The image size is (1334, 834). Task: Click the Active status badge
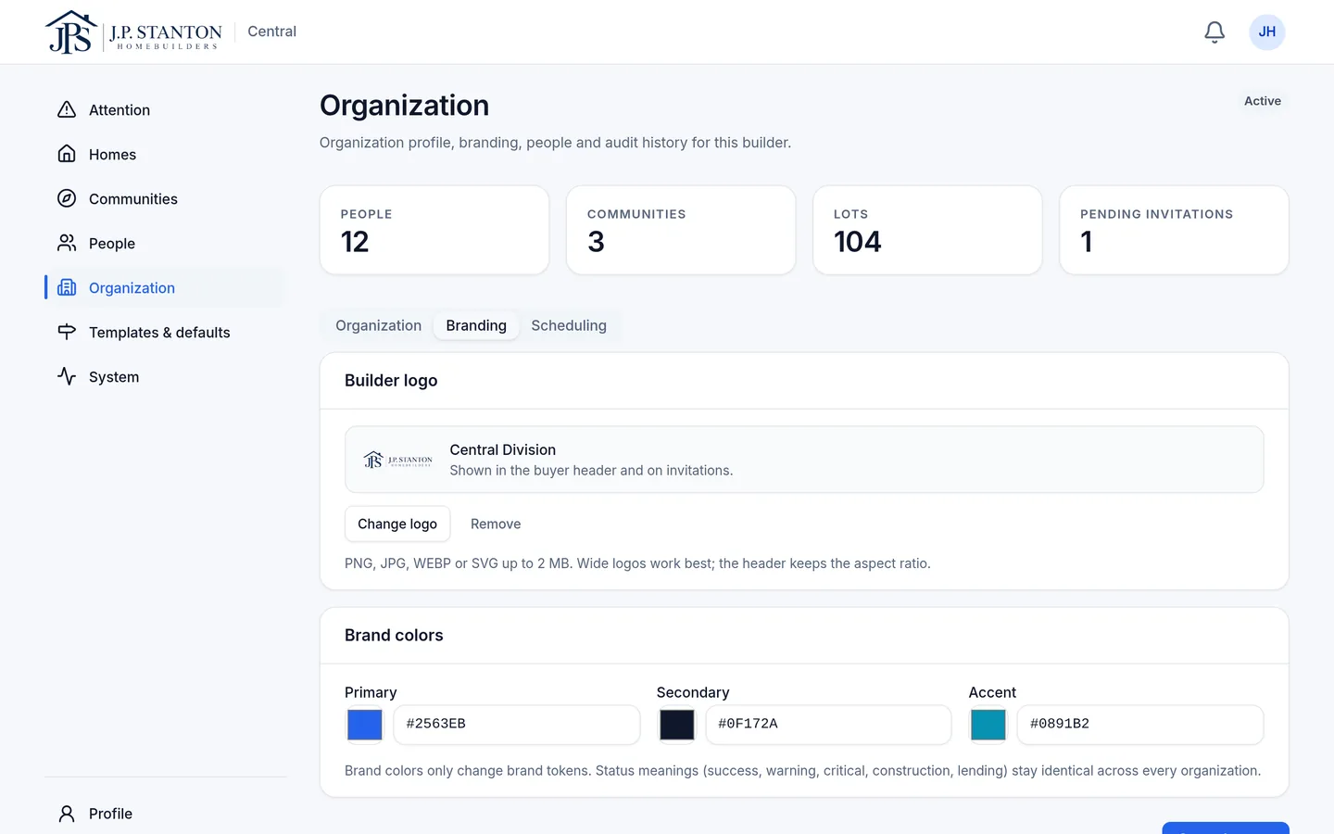pyautogui.click(x=1263, y=101)
